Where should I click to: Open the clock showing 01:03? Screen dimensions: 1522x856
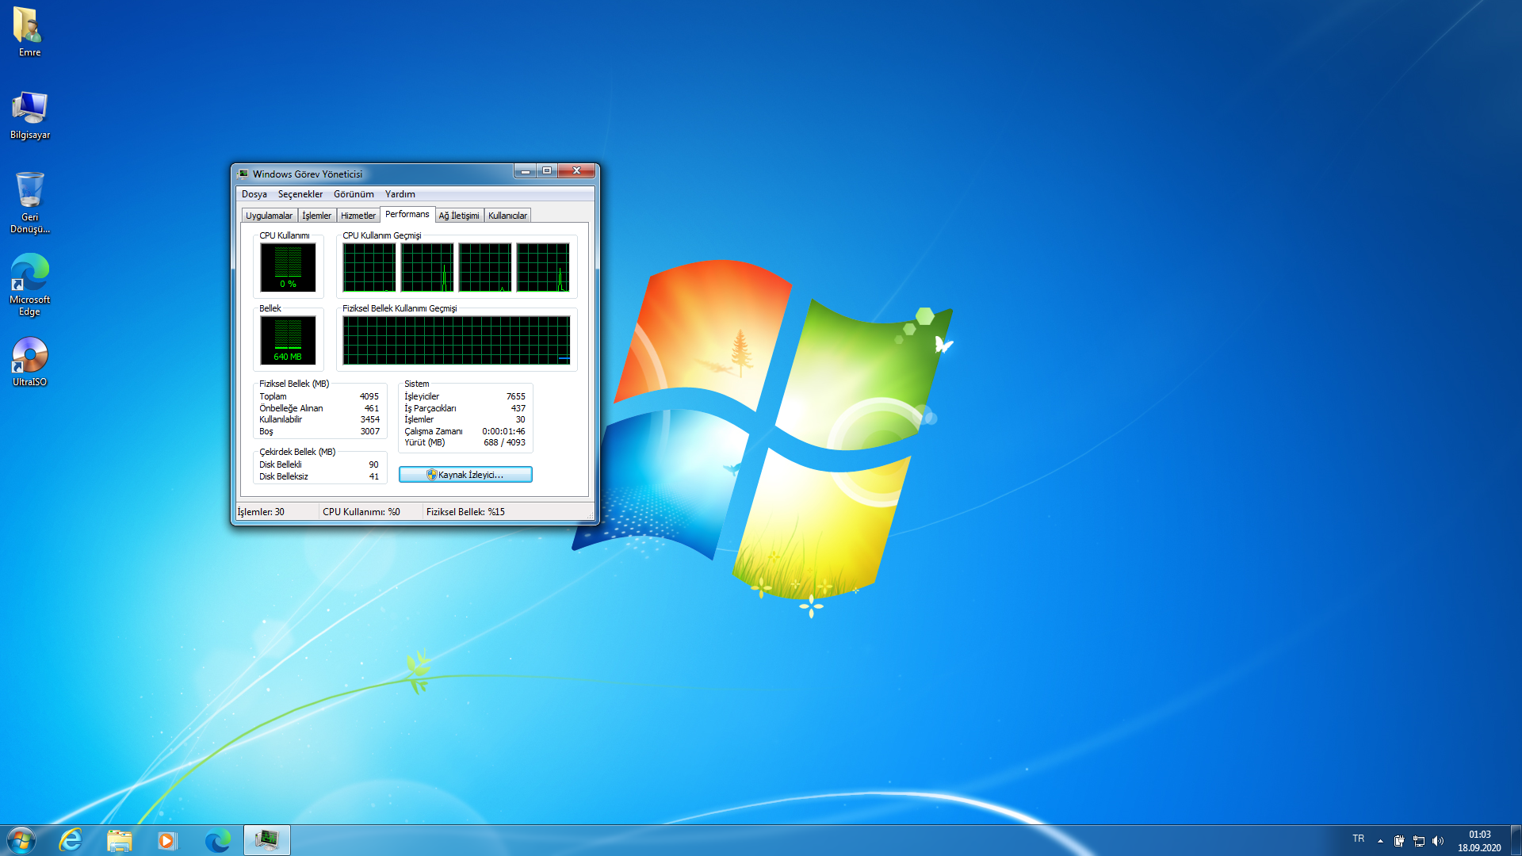coord(1479,841)
